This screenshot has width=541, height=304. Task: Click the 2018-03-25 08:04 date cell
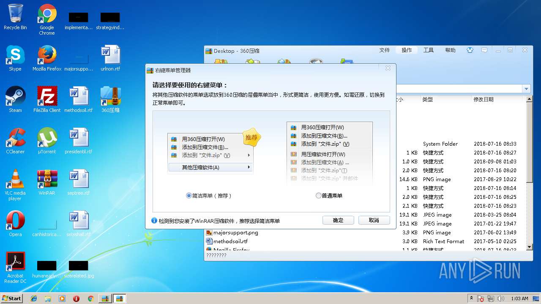[x=495, y=215]
